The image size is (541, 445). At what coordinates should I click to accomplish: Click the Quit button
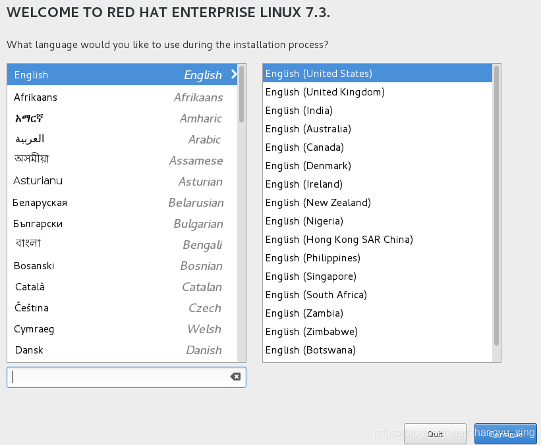(x=435, y=434)
